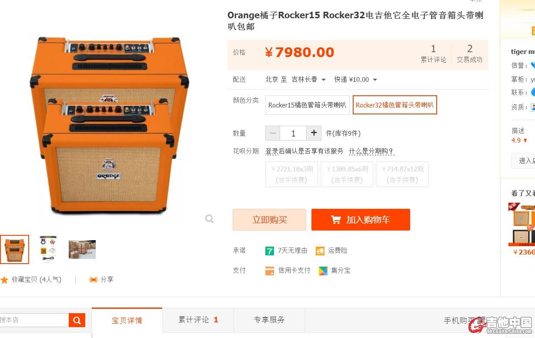
Task: Click the magnifier zoom icon on product image
Action: tap(209, 219)
